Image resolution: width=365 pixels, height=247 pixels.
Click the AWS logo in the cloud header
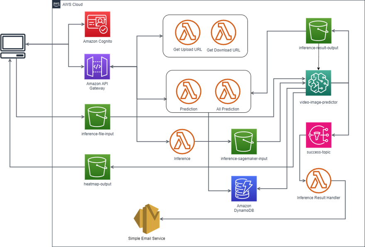pyautogui.click(x=56, y=4)
